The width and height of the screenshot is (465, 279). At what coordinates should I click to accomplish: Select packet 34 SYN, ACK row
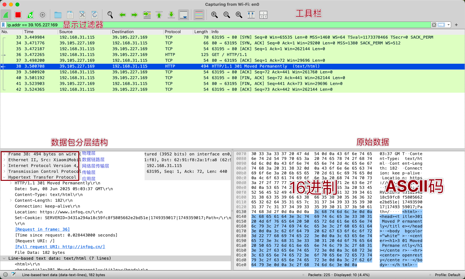(x=232, y=43)
